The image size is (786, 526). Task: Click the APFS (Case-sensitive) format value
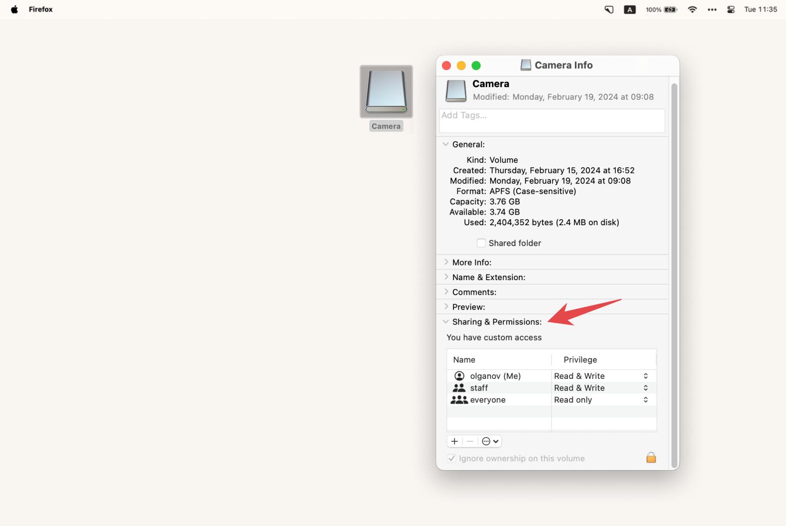533,191
